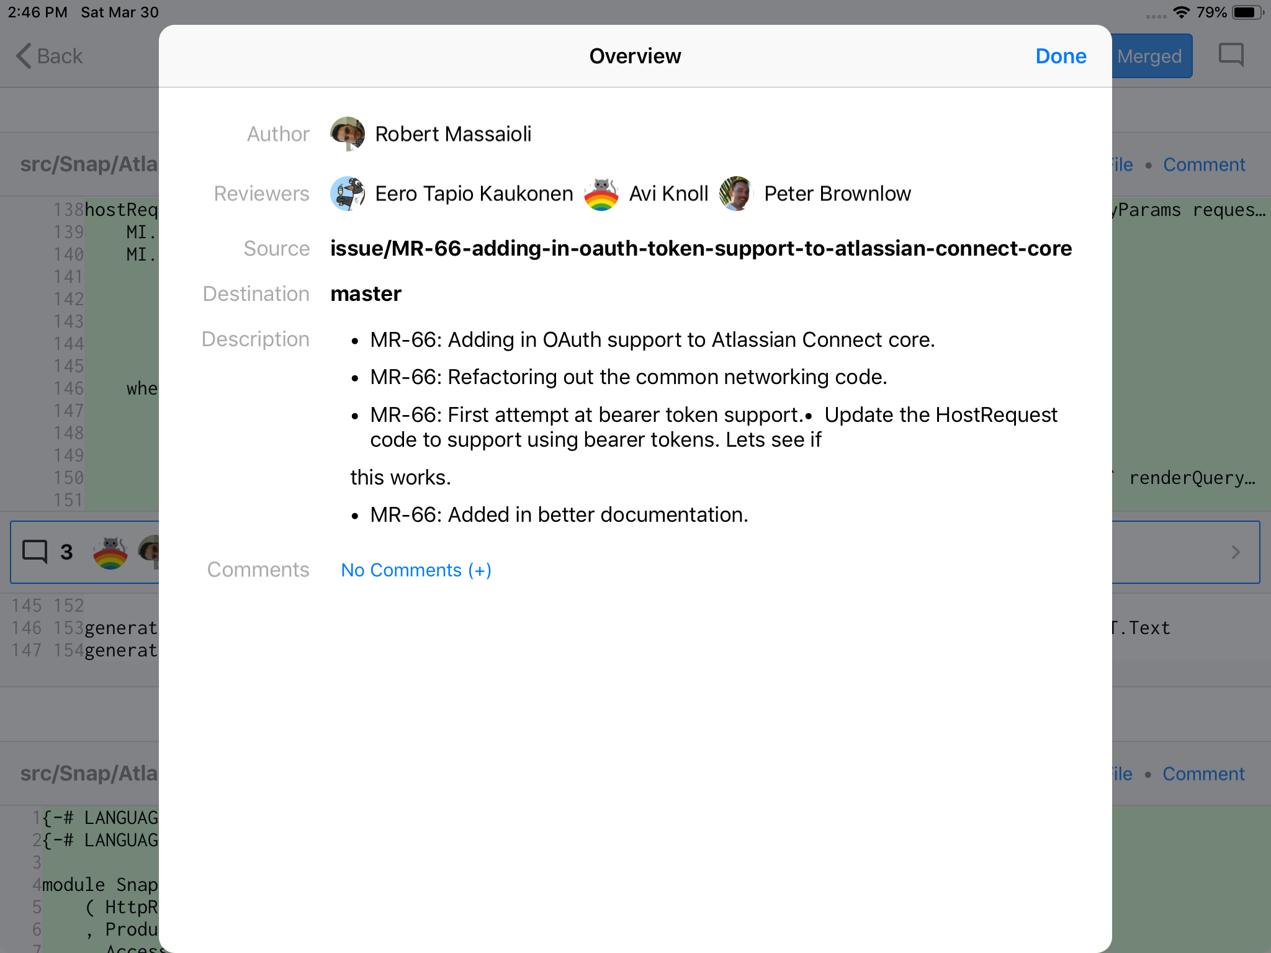Tap Avi Knoll's rainbow cat avatar

point(601,194)
